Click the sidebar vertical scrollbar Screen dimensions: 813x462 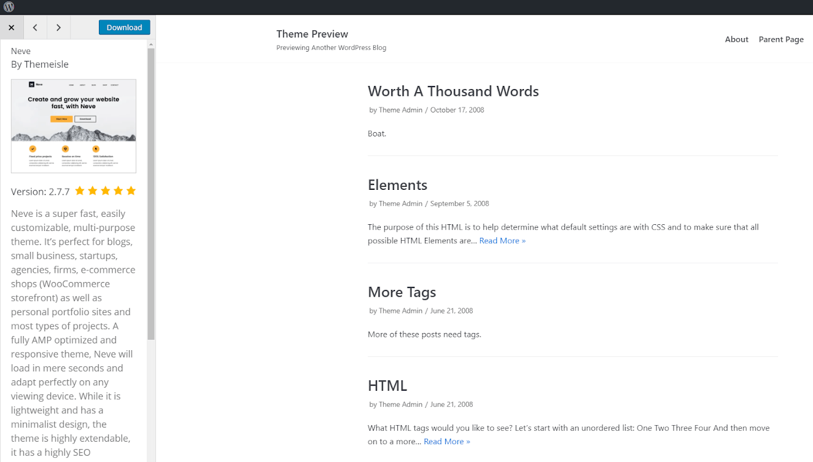coord(151,194)
